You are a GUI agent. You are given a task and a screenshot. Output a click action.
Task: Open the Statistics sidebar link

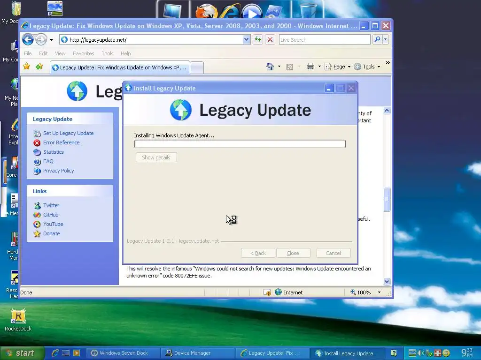pos(54,152)
